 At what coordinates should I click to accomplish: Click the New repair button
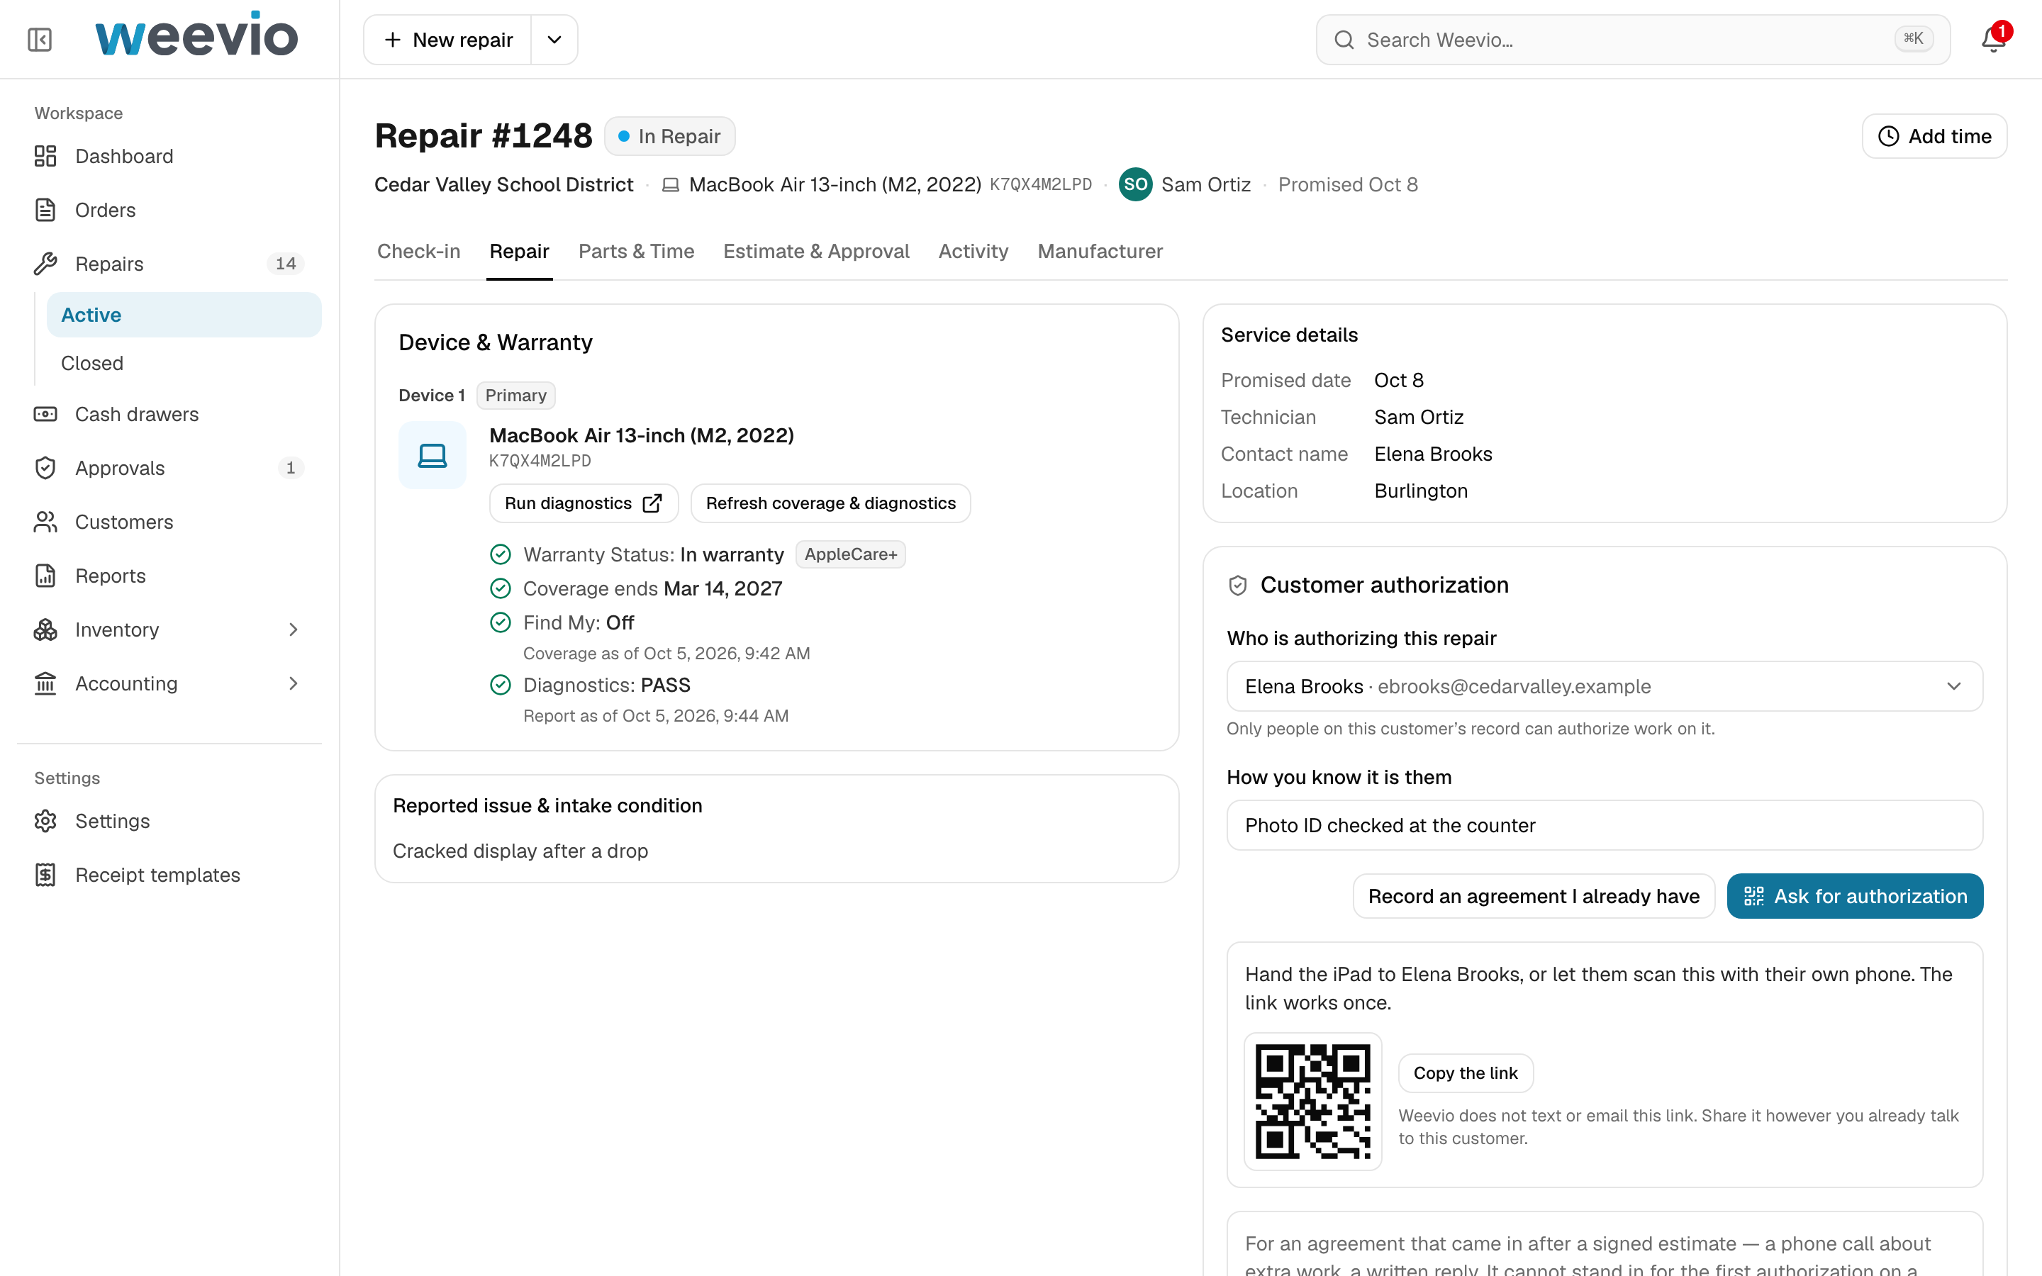[x=448, y=40]
